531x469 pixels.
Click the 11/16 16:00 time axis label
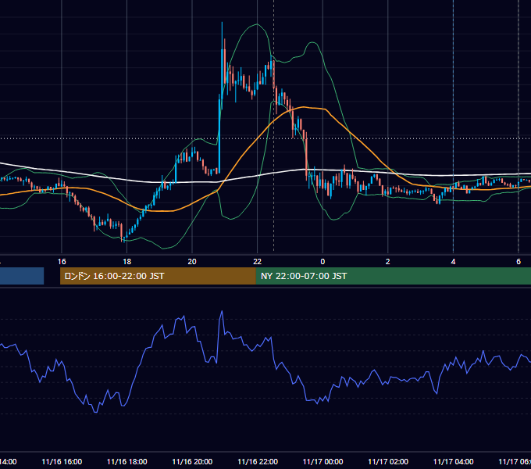click(62, 461)
